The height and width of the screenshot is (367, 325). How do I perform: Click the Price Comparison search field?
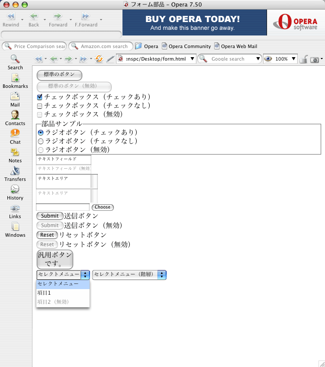click(34, 46)
